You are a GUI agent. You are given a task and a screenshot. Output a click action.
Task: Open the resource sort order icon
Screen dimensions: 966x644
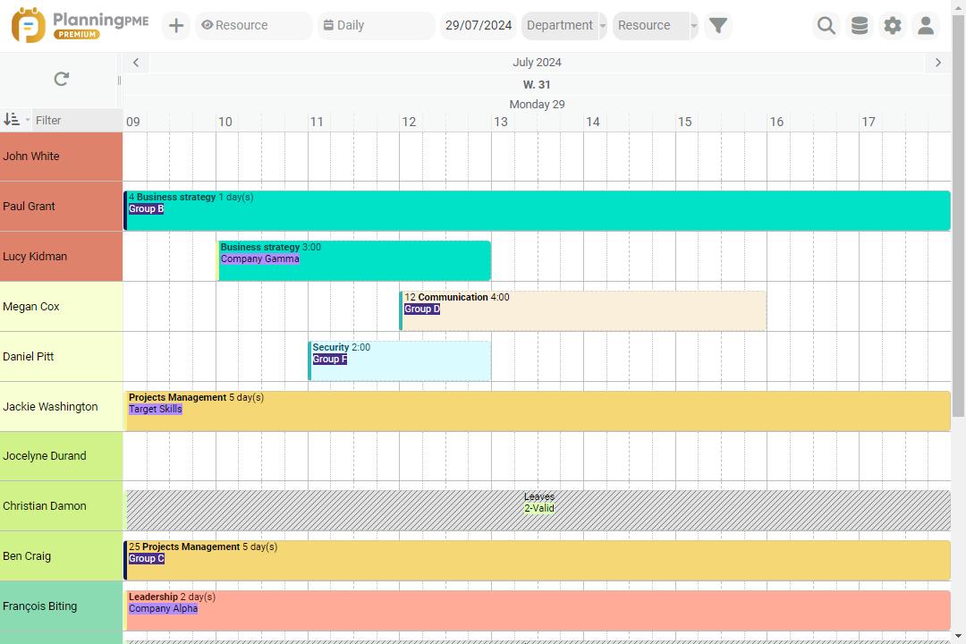pos(11,120)
